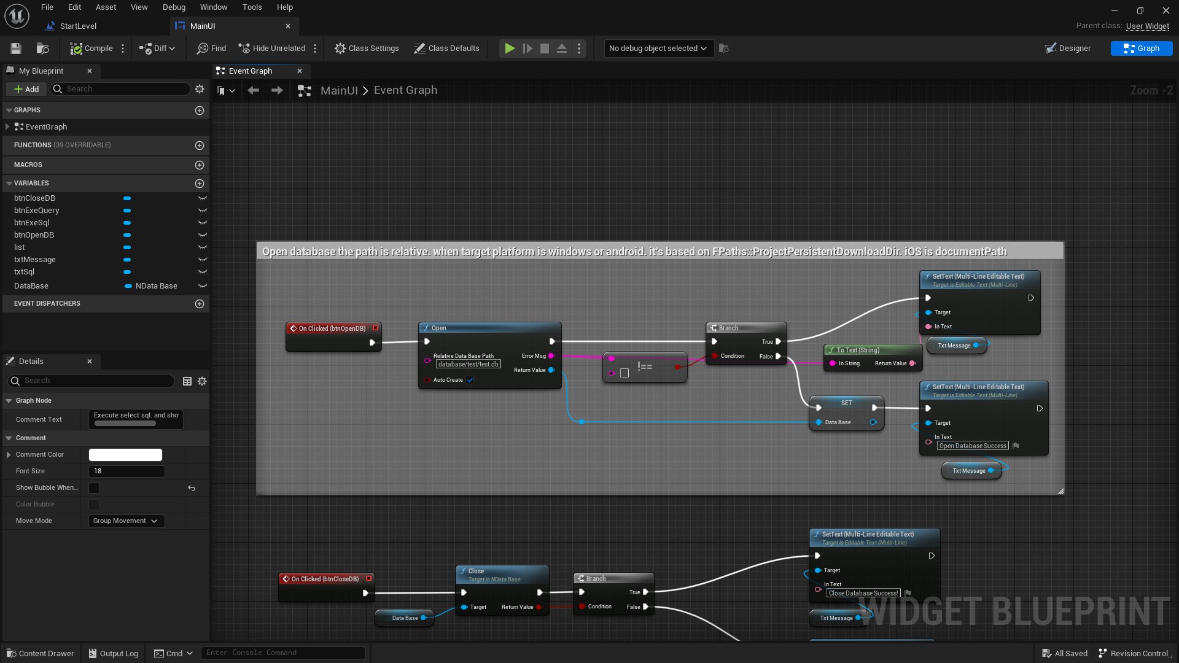Add a new variable with plus icon
The image size is (1179, 663).
click(x=200, y=184)
